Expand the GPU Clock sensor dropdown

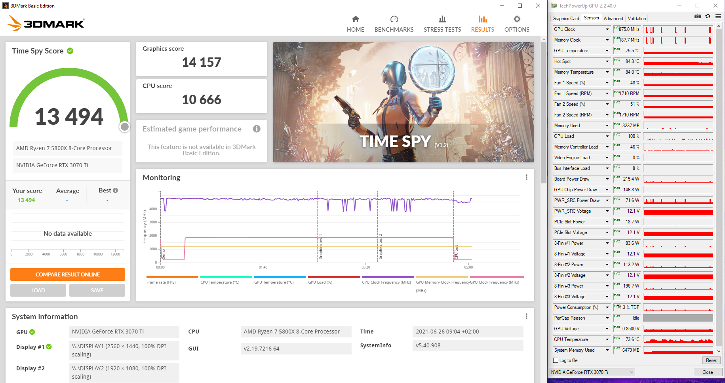pos(607,29)
